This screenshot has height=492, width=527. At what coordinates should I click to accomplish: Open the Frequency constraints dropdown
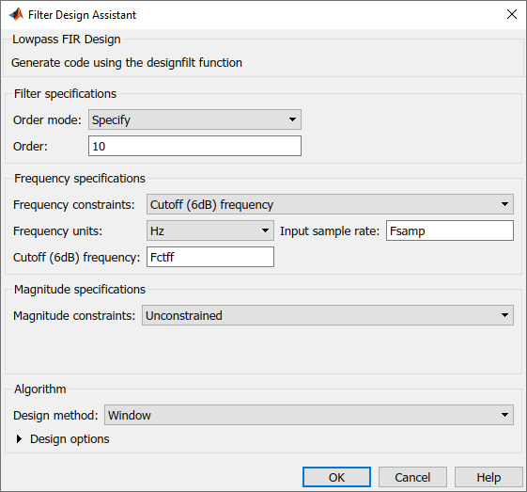[330, 204]
